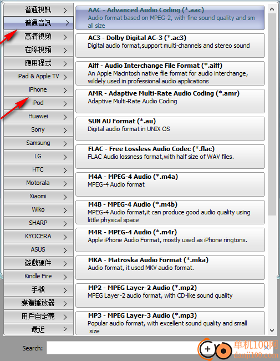Choose M4A - MPEG-4 Audio format
Image resolution: width=280 pixels, height=361 pixels.
click(170, 184)
